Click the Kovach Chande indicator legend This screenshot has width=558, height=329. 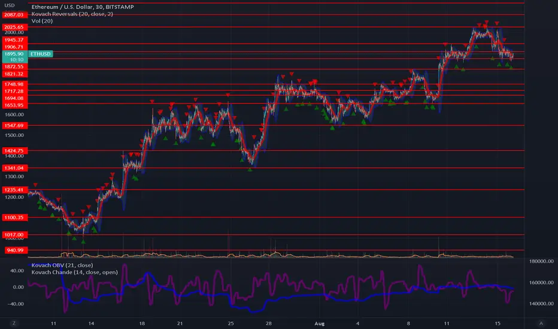tap(74, 272)
